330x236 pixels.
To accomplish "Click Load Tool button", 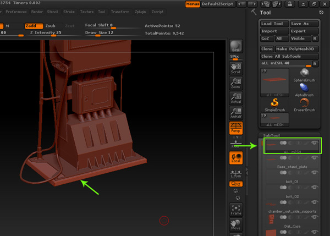I will [x=274, y=24].
